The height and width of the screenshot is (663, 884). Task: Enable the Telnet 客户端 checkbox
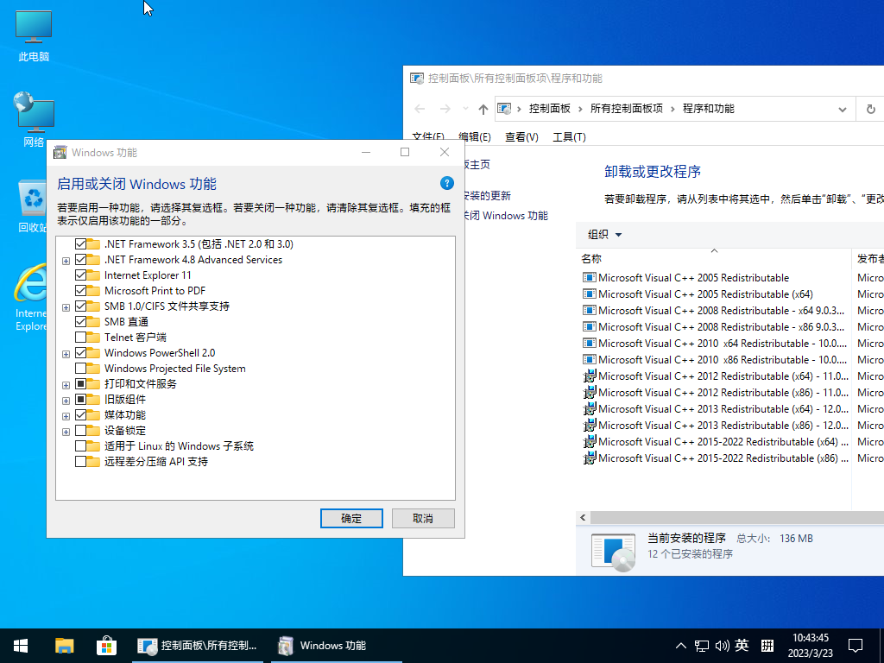click(x=81, y=338)
